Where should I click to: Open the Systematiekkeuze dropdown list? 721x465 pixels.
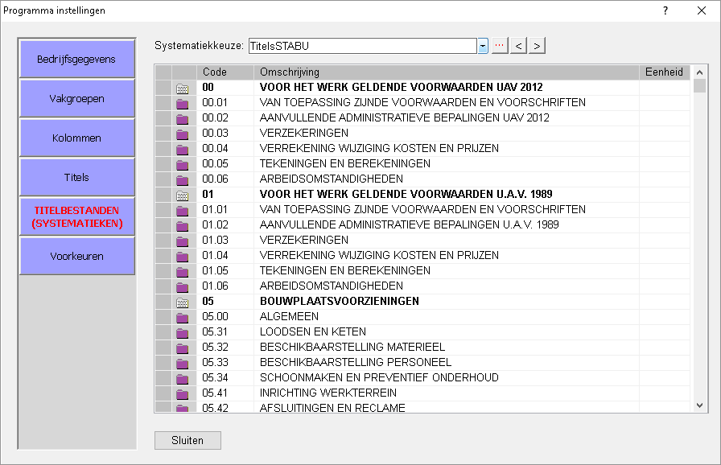tap(484, 46)
